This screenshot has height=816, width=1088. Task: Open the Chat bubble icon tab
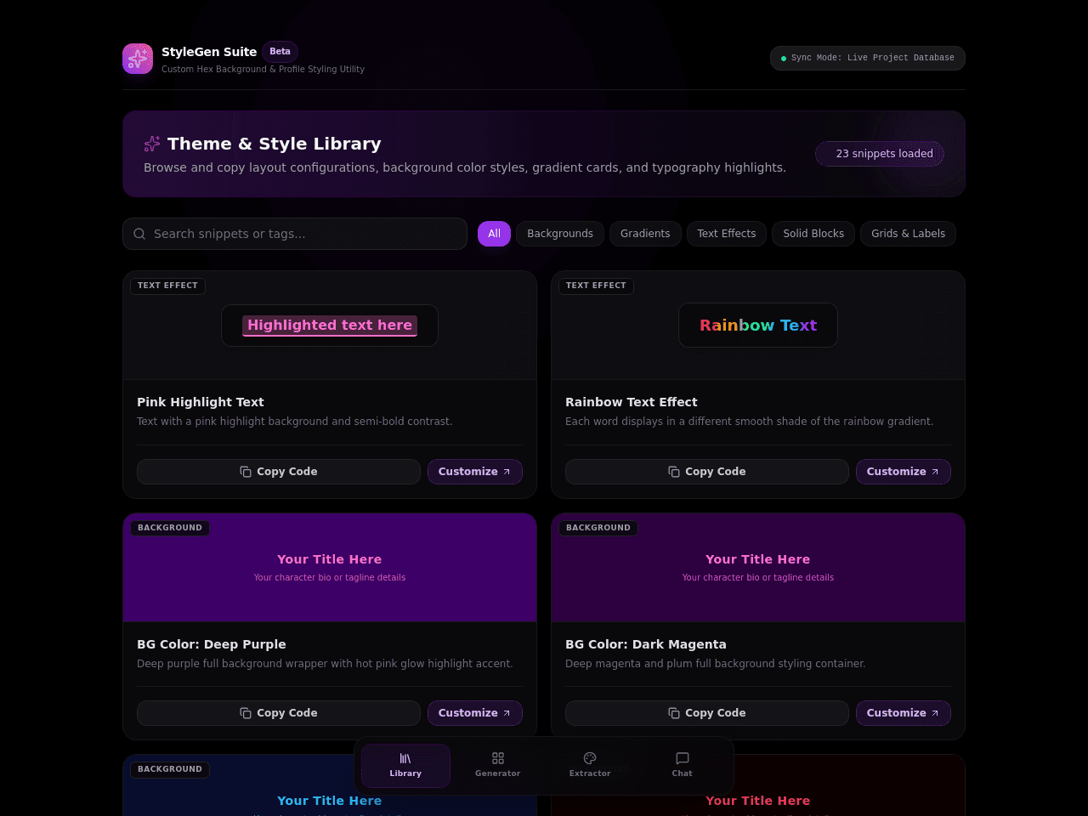click(x=682, y=765)
